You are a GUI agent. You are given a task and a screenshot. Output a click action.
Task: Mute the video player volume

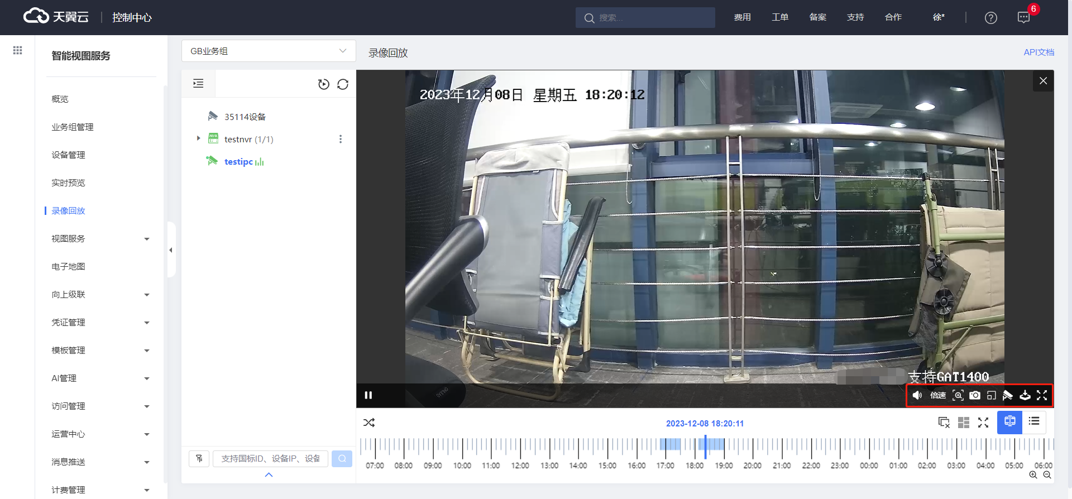pyautogui.click(x=917, y=395)
